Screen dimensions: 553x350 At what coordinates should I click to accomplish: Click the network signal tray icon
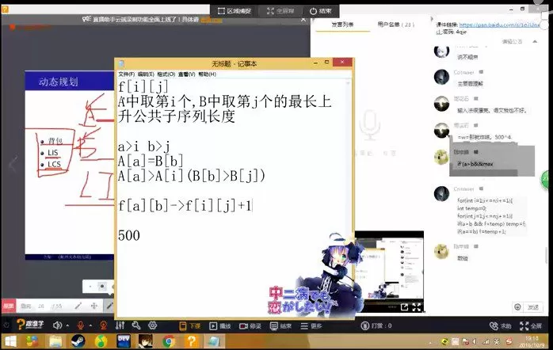[x=486, y=341]
